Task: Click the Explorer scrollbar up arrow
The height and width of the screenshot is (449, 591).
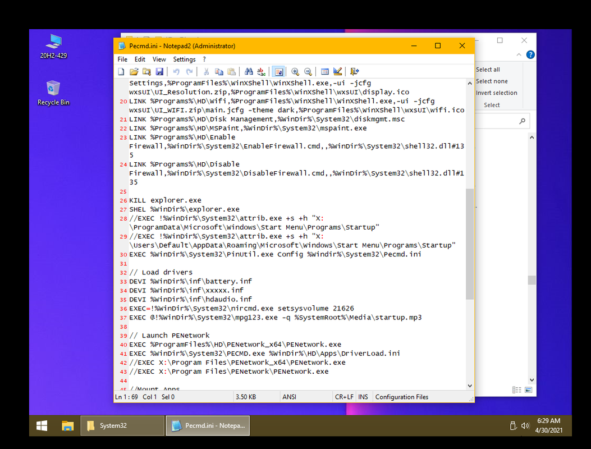Action: click(532, 138)
